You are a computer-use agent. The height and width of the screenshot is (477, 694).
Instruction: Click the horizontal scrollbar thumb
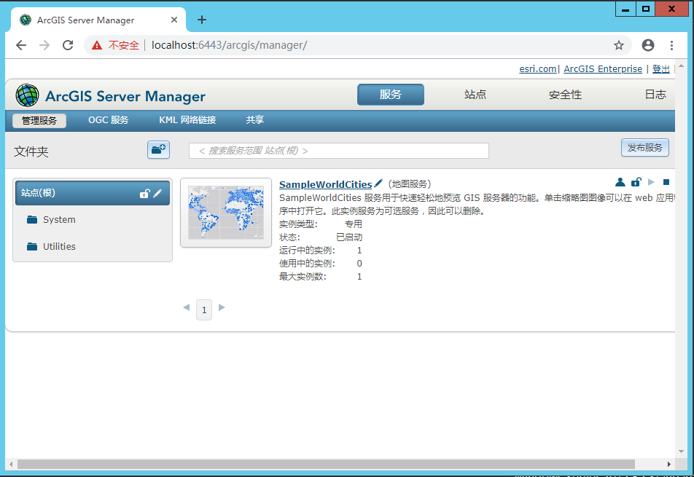(x=326, y=464)
